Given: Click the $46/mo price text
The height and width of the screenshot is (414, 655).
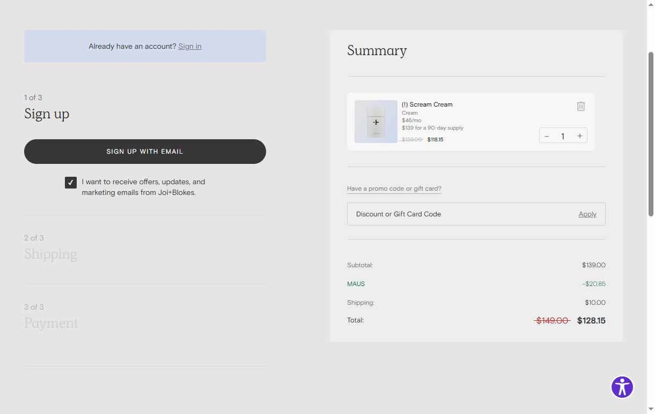Looking at the screenshot, I should pos(411,121).
